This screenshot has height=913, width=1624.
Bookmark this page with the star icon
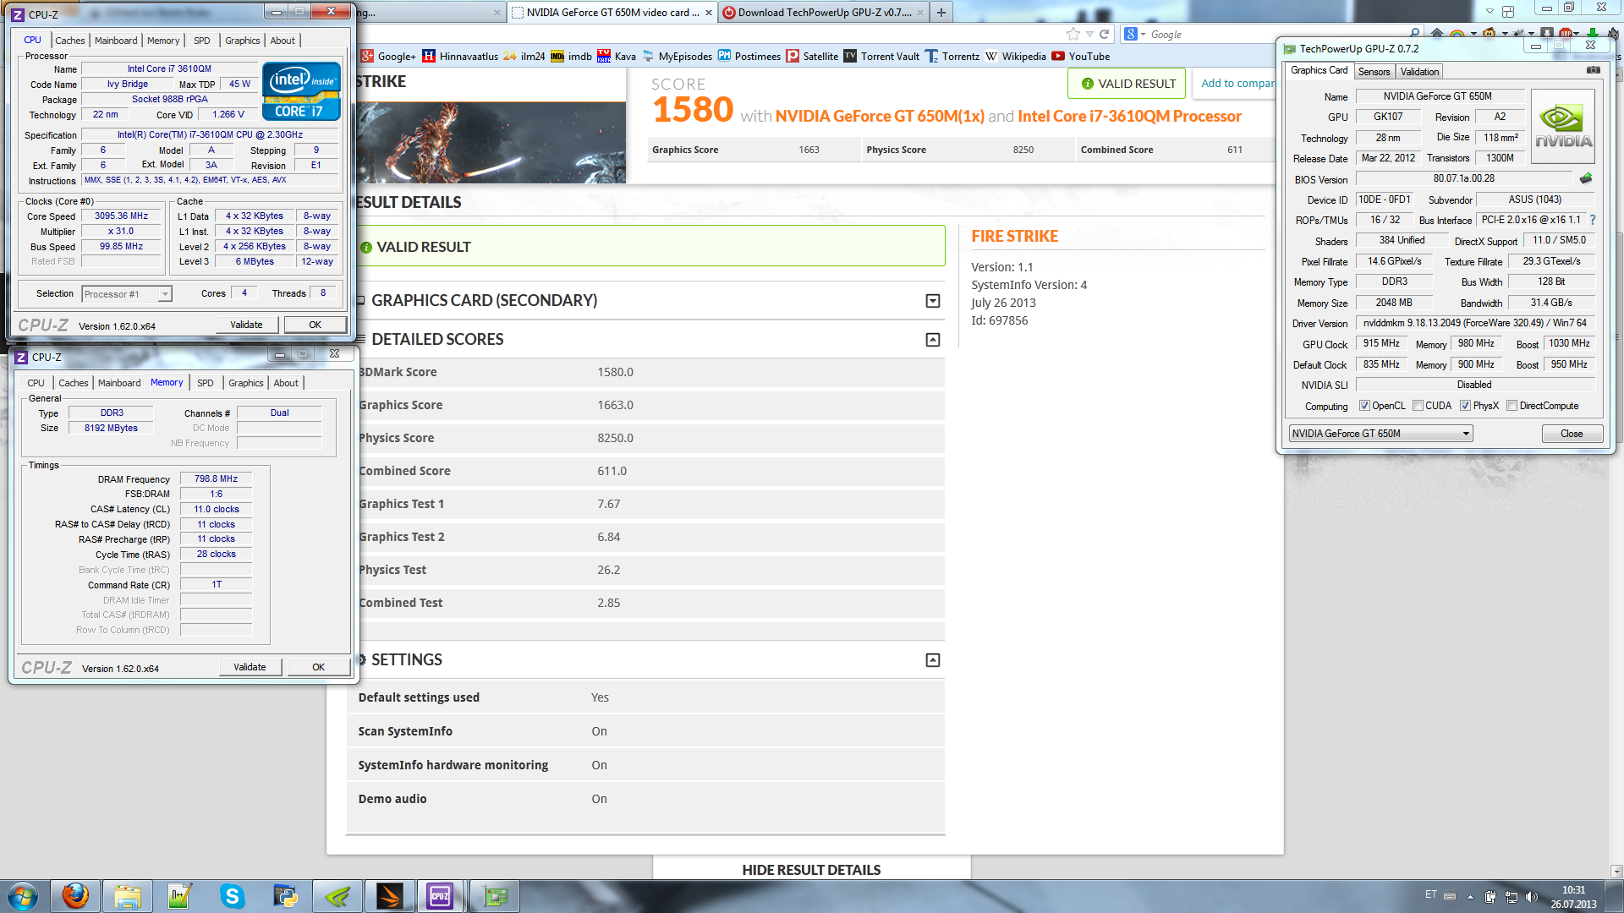point(1073,34)
